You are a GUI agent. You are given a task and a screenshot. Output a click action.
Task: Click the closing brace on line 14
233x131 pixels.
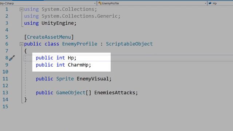[25, 99]
